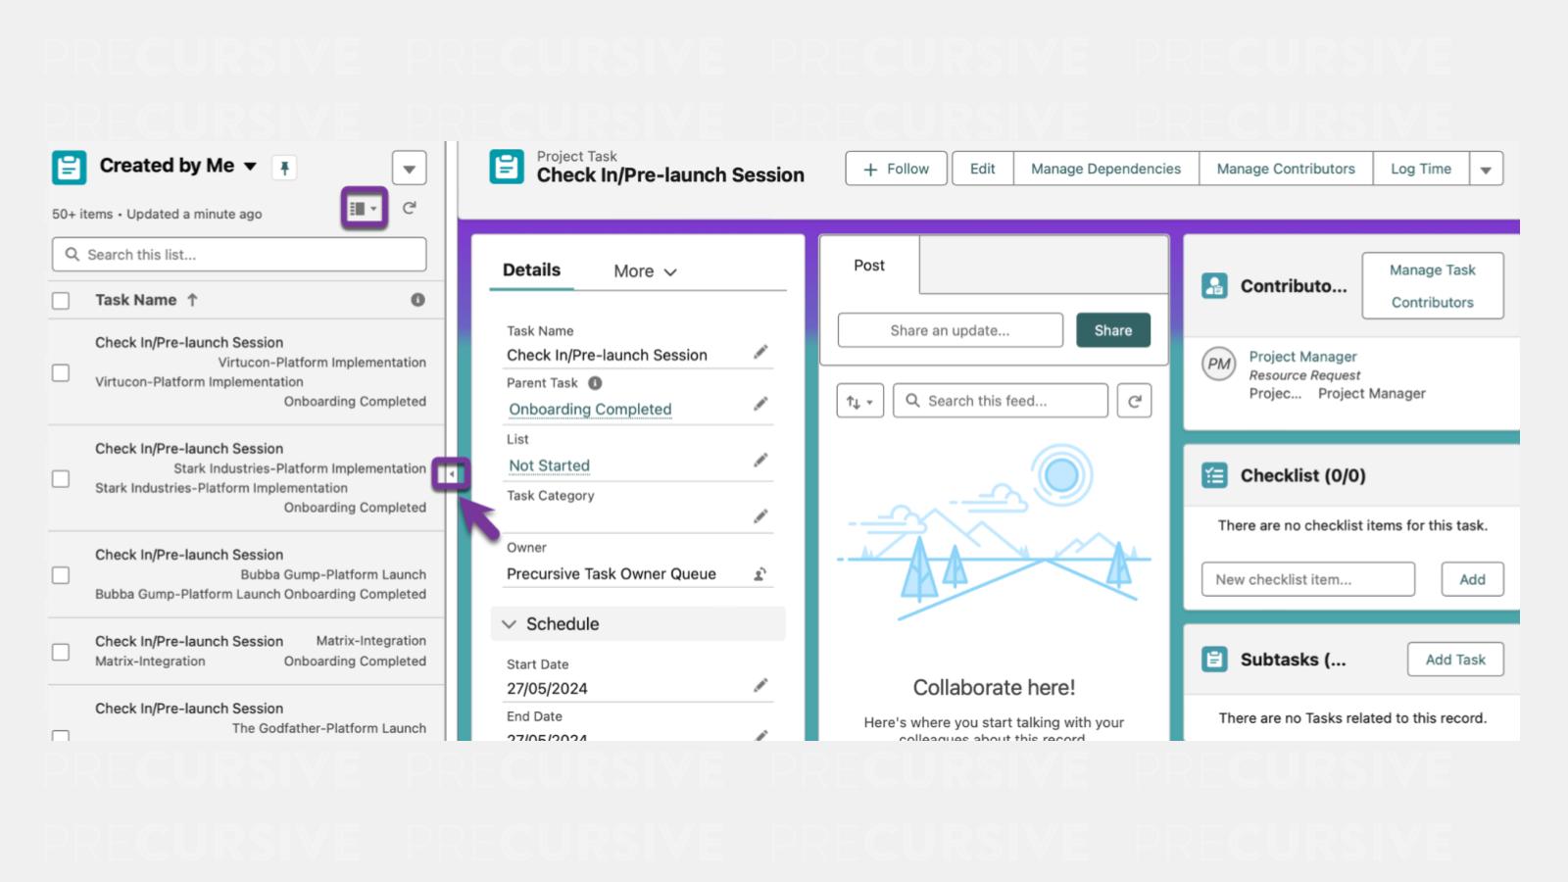Pin the Created by Me list view
The width and height of the screenshot is (1568, 882).
tap(284, 169)
